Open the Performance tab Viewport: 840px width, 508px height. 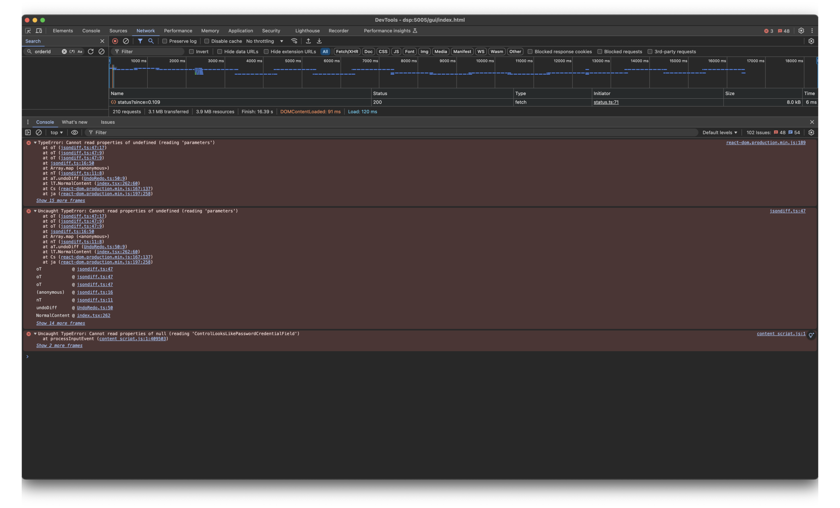(x=178, y=31)
